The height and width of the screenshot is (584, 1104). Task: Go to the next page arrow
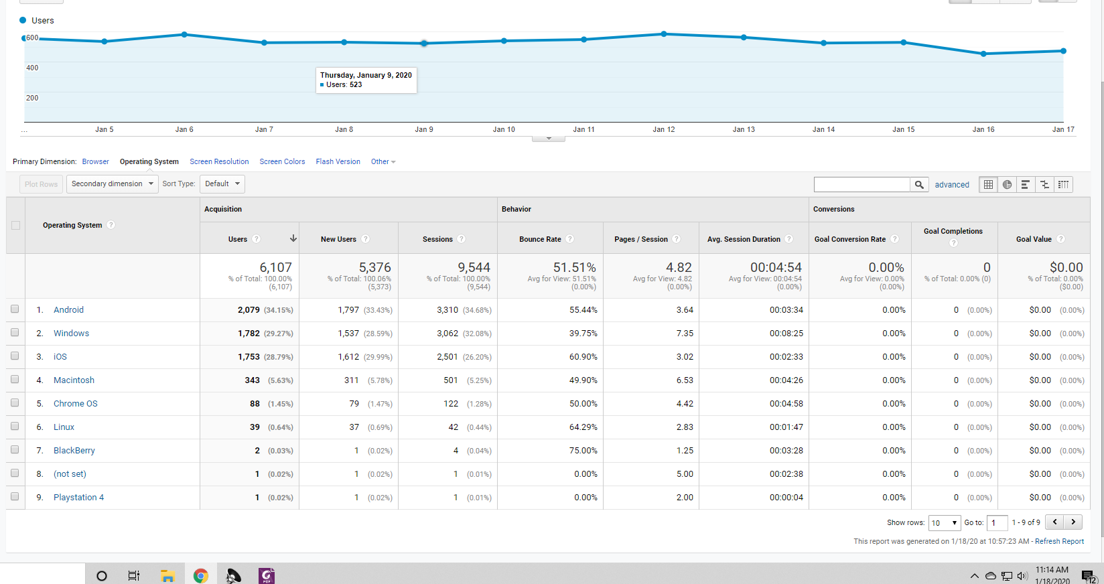click(x=1073, y=522)
